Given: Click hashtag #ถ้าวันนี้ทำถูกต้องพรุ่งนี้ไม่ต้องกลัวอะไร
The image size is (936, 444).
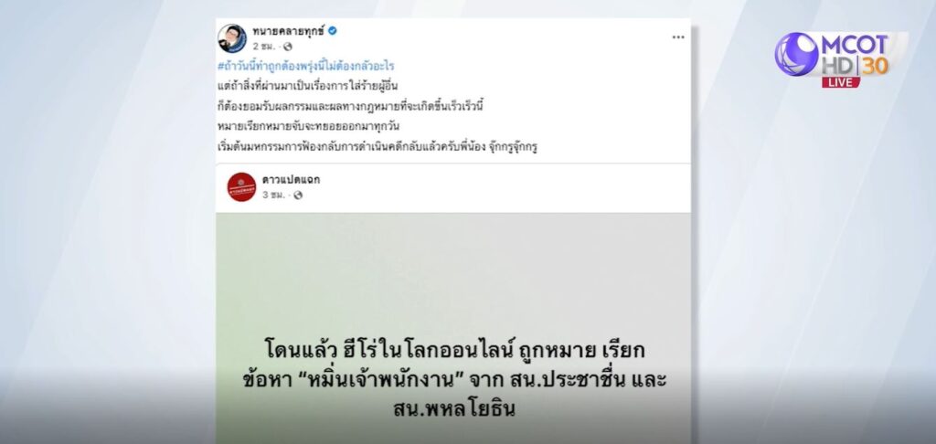Looking at the screenshot, I should (x=306, y=66).
